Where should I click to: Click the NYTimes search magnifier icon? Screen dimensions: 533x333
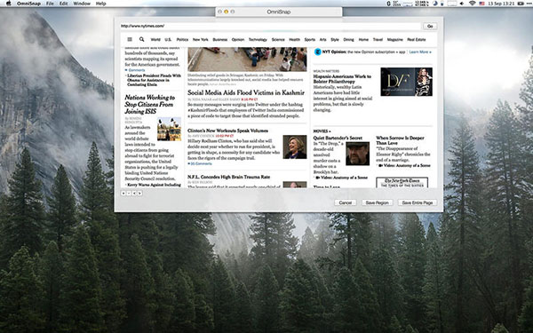click(142, 39)
